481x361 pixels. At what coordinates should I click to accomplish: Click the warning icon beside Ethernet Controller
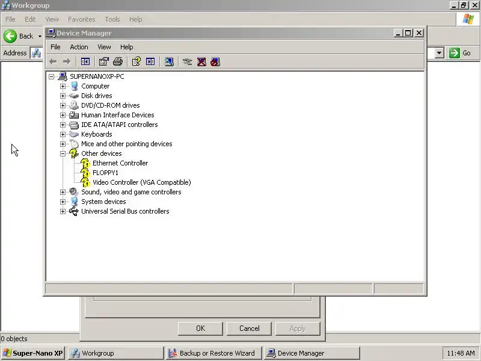click(85, 163)
